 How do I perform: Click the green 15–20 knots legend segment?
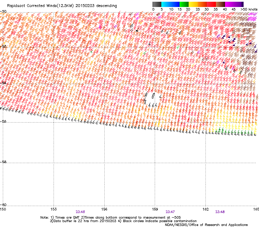pos(184,4)
